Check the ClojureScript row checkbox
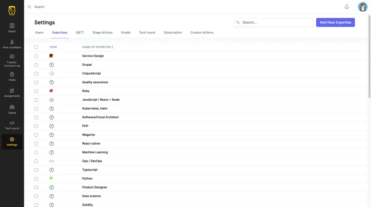The width and height of the screenshot is (371, 207). pos(36,74)
